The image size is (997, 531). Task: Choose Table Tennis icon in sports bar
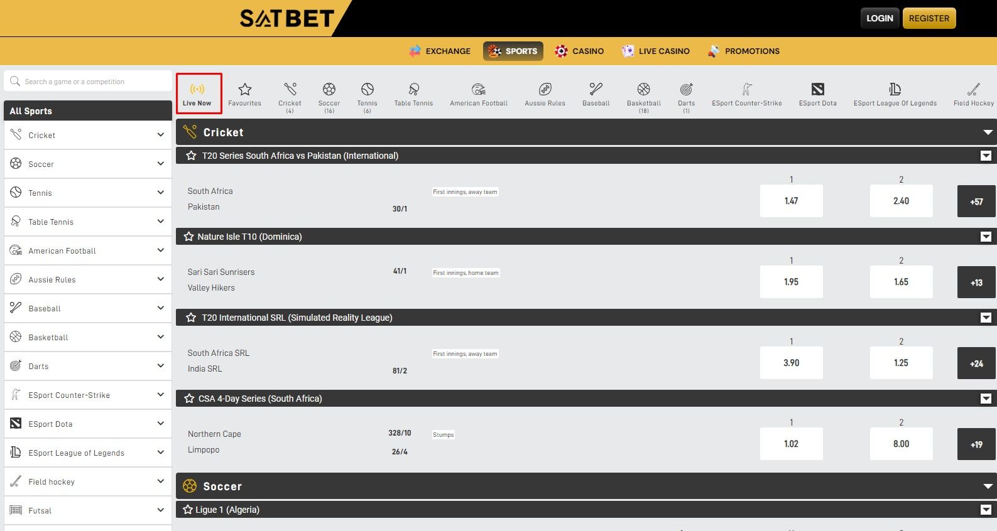413,90
